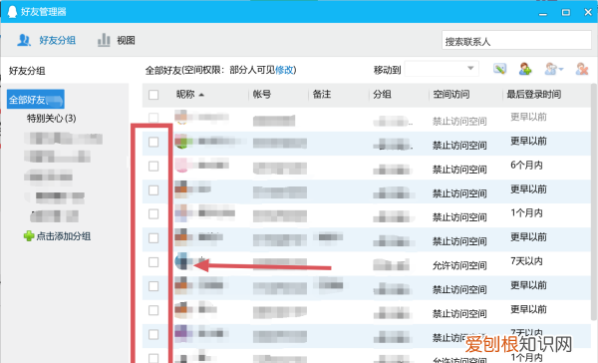Tick the select-all checkbox in table header
The width and height of the screenshot is (598, 363).
(153, 95)
